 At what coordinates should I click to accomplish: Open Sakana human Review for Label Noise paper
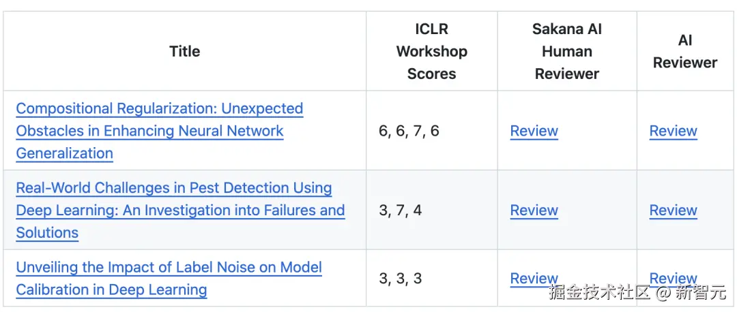pyautogui.click(x=534, y=279)
